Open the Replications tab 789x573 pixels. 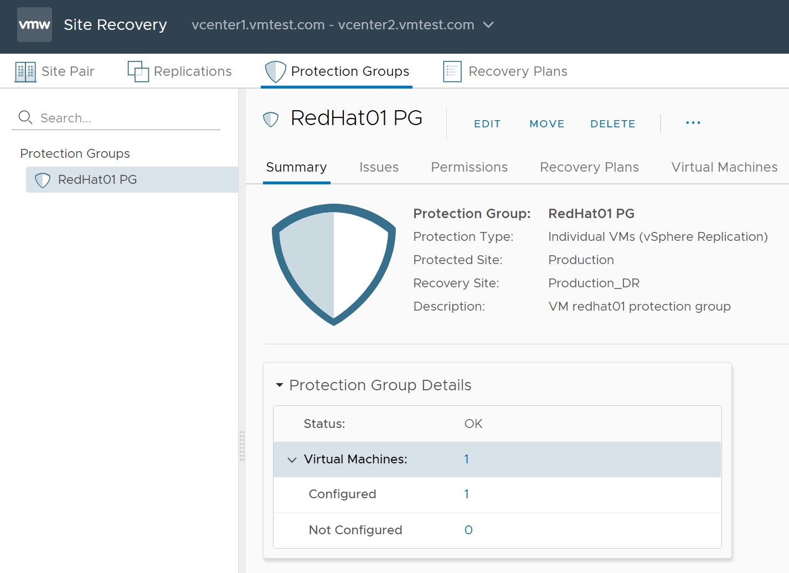pyautogui.click(x=179, y=71)
